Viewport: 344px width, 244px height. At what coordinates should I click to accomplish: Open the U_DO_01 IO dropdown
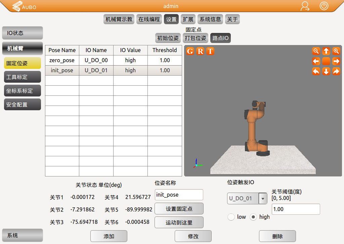263,199
